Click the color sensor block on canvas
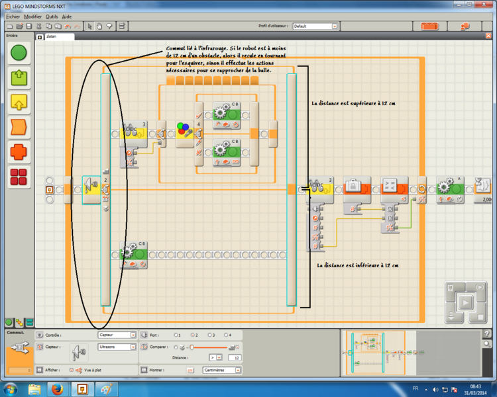 (185, 133)
